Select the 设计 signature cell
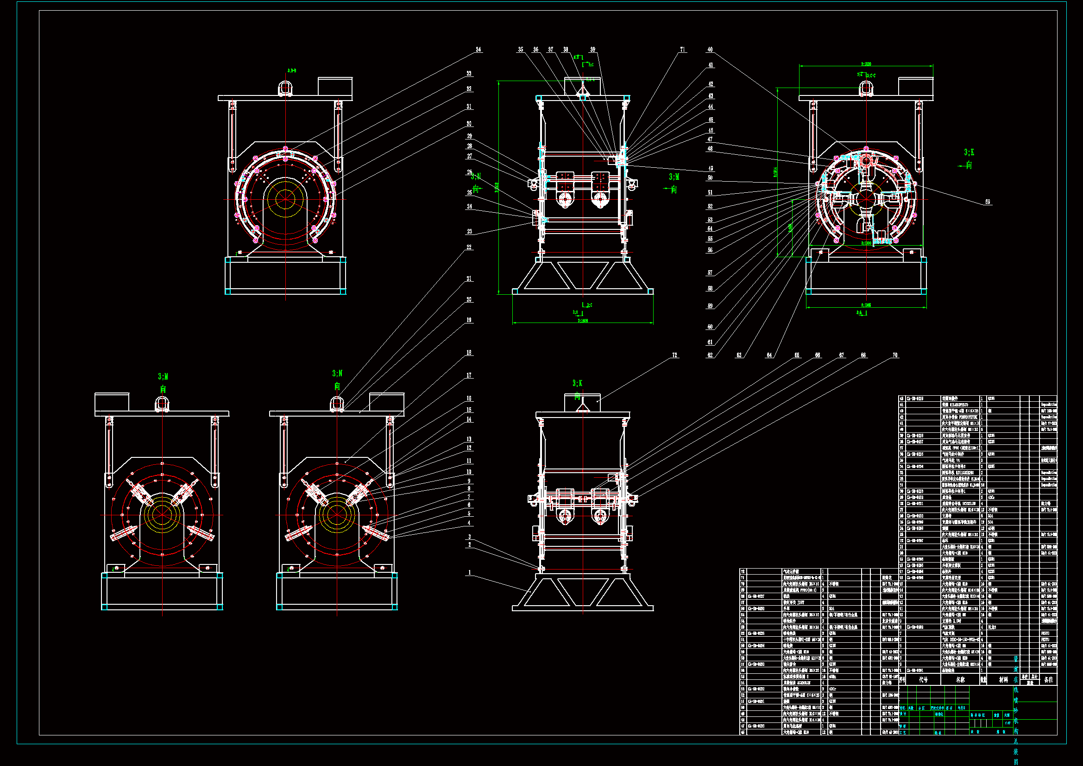The width and height of the screenshot is (1083, 766). click(x=903, y=714)
